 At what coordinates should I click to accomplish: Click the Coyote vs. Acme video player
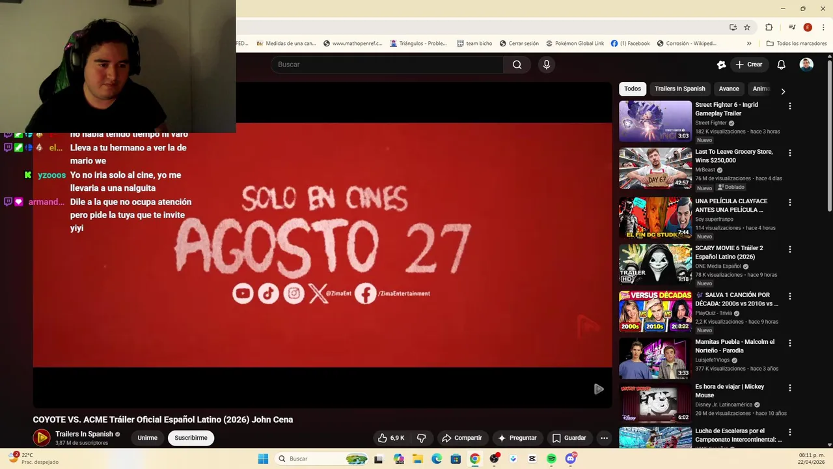coord(323,245)
